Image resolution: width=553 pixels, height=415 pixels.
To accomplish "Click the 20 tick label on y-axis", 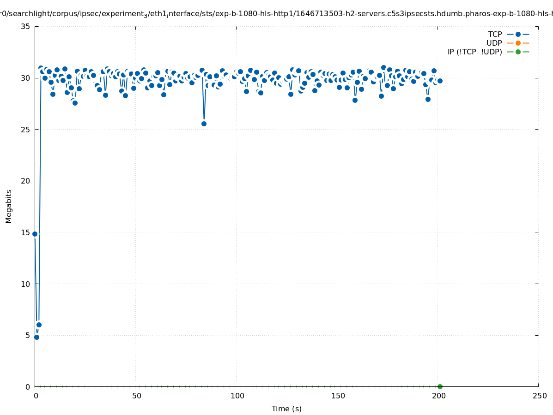I will click(26, 181).
